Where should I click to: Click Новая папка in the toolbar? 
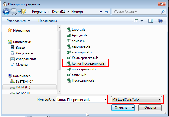(x=47, y=21)
